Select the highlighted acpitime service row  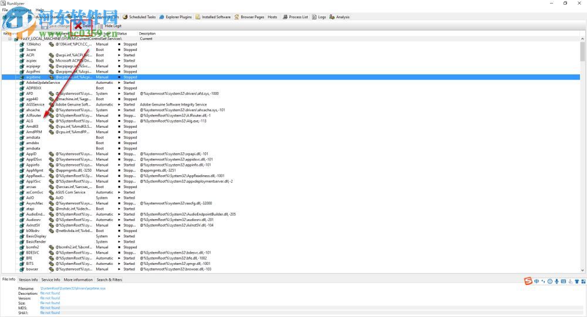coord(291,77)
